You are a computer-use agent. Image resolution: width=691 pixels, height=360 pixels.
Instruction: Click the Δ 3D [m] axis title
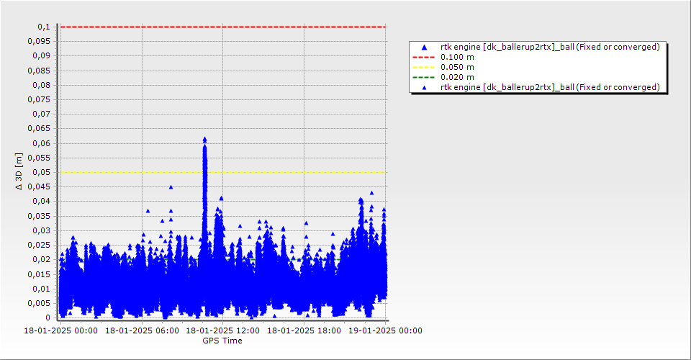[19, 171]
